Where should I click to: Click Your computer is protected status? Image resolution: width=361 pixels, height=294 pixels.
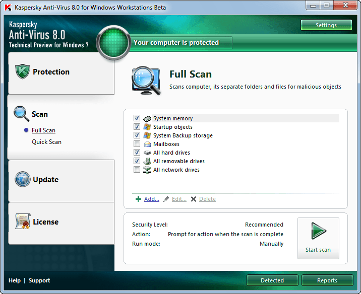176,42
